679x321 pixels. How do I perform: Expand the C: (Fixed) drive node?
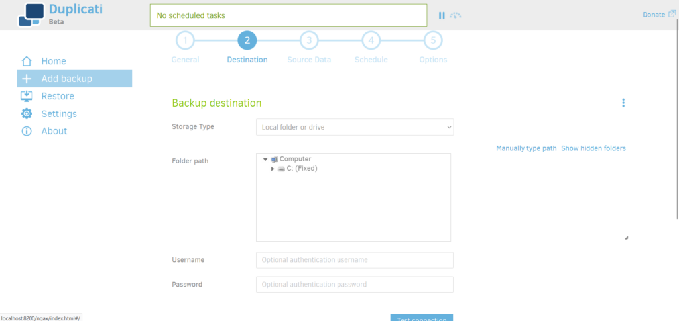(273, 169)
